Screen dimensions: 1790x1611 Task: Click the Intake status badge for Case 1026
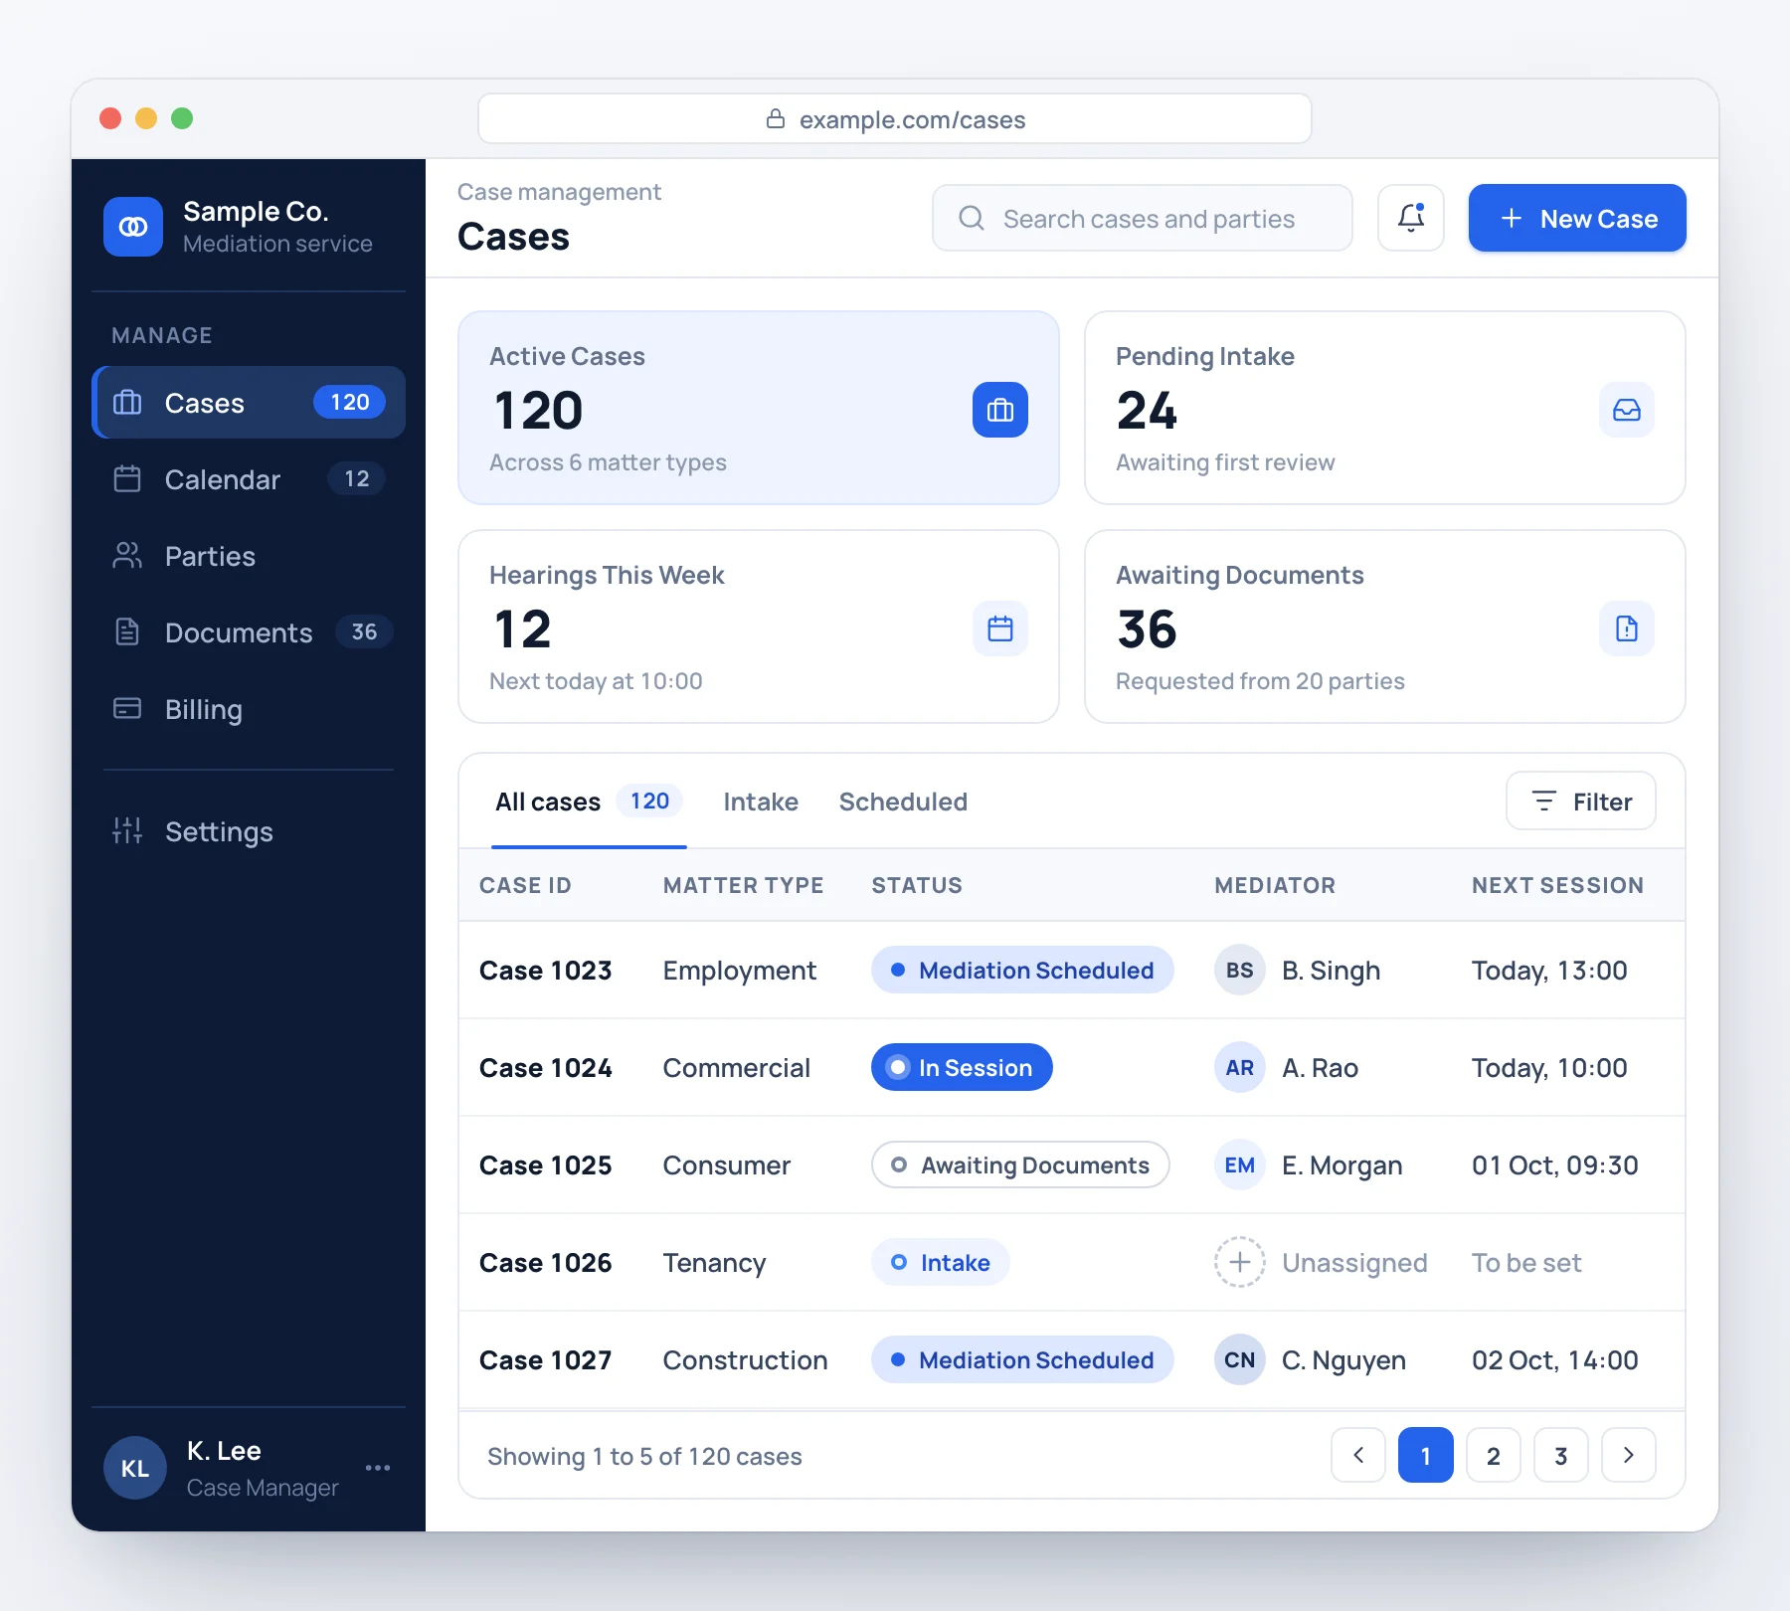941,1262
